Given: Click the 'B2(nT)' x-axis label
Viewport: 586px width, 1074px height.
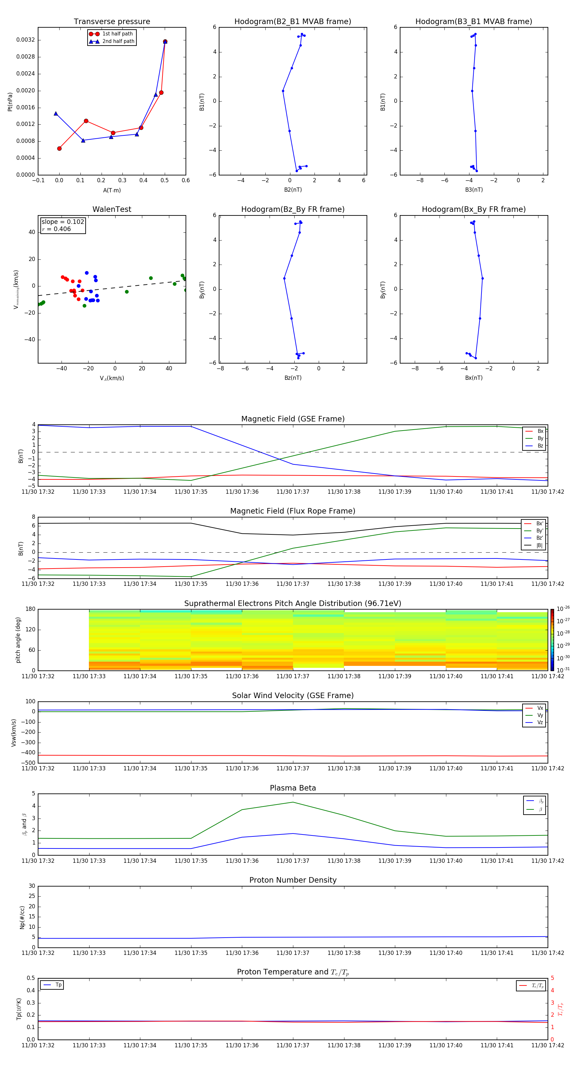Looking at the screenshot, I should (x=293, y=190).
